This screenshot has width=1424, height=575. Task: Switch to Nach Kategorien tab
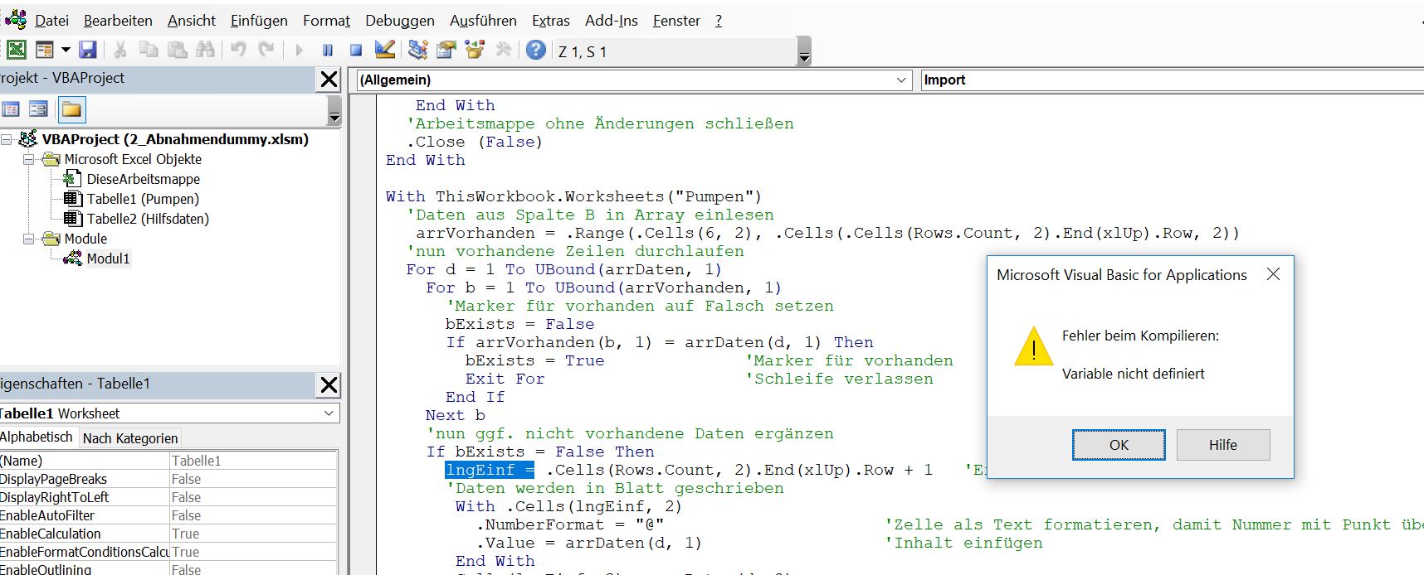click(130, 438)
